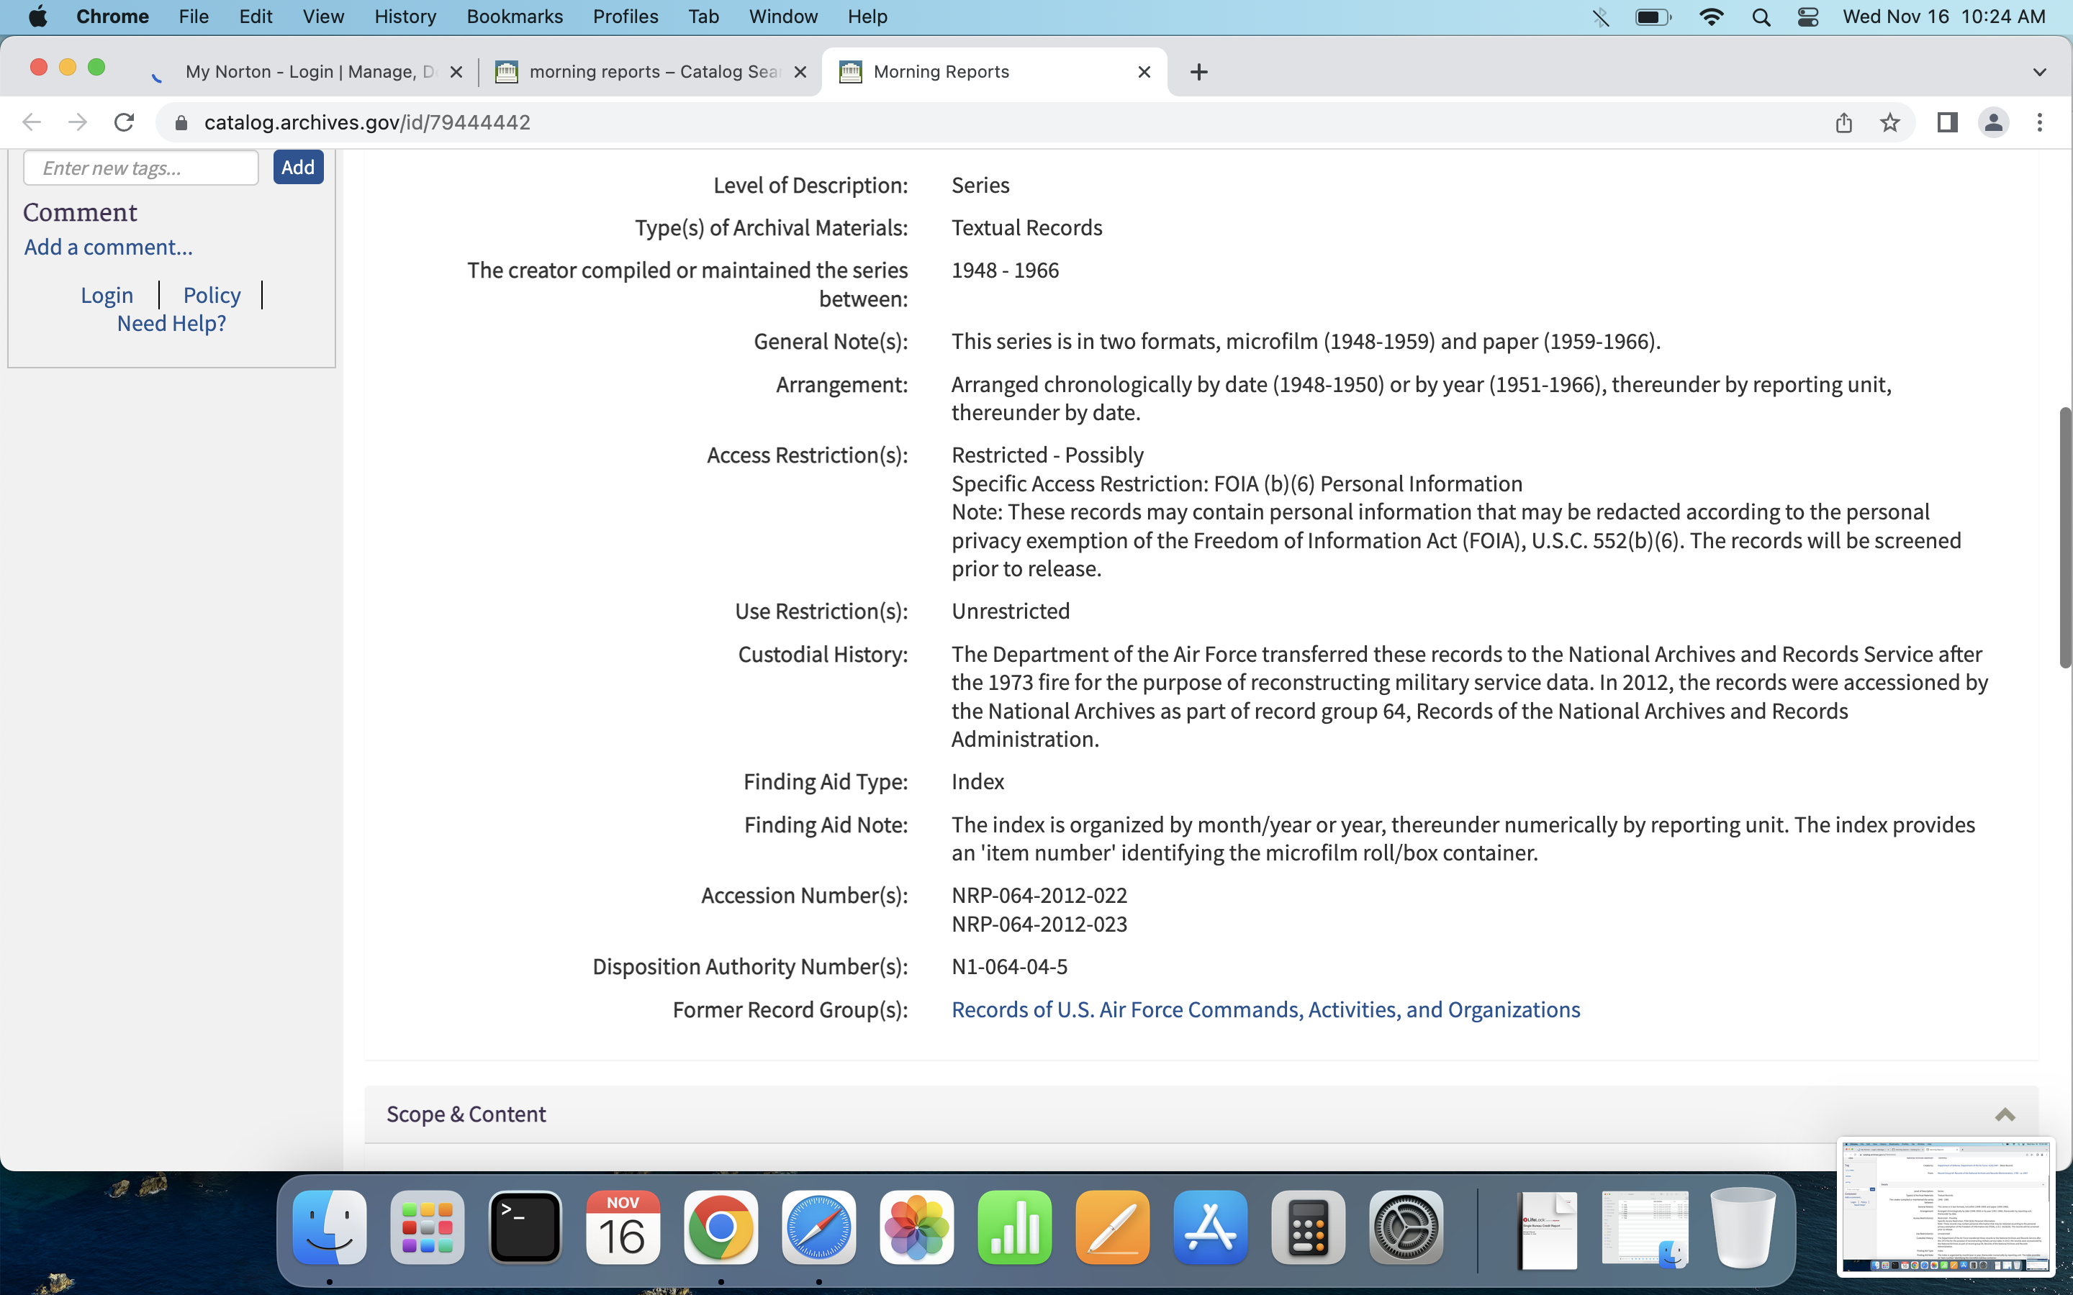The image size is (2073, 1295).
Task: Click the Add tag button
Action: 297,167
